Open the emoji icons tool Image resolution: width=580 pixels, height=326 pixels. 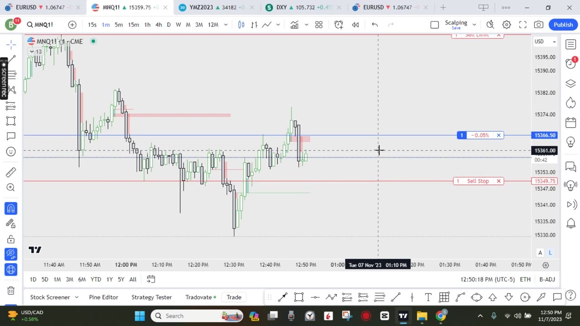(x=11, y=152)
